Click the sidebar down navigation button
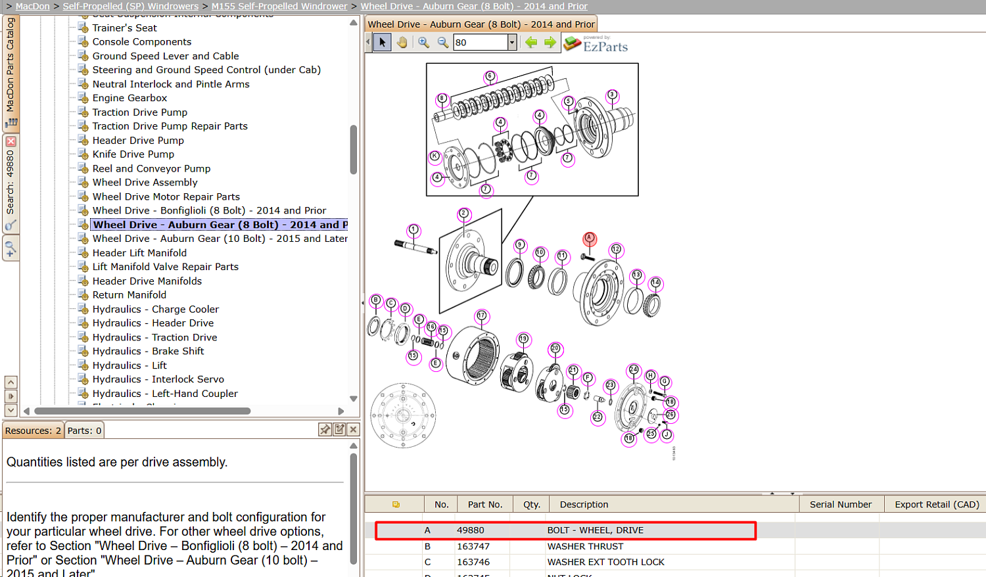Image resolution: width=986 pixels, height=577 pixels. [11, 410]
